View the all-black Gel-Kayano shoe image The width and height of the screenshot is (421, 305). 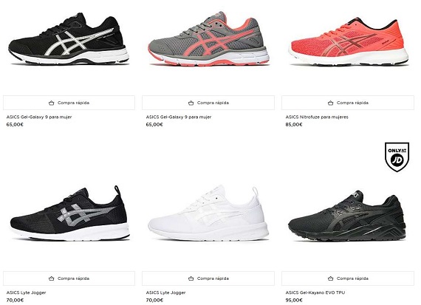pos(347,216)
